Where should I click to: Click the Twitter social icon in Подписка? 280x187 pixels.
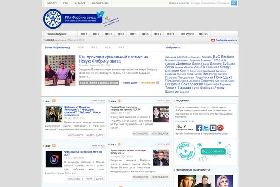point(206,128)
